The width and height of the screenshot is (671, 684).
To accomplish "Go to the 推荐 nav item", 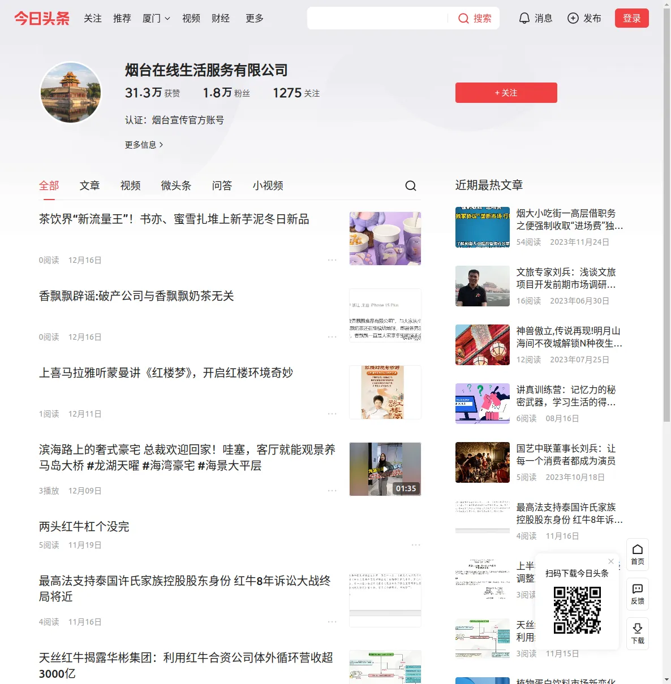I will click(122, 18).
